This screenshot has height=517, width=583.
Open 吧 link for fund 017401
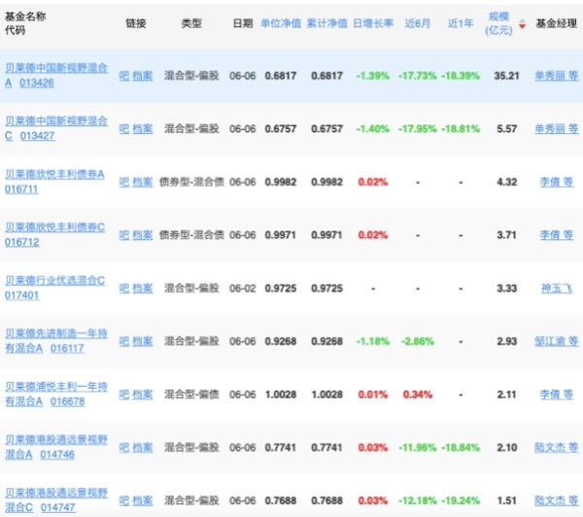(124, 289)
